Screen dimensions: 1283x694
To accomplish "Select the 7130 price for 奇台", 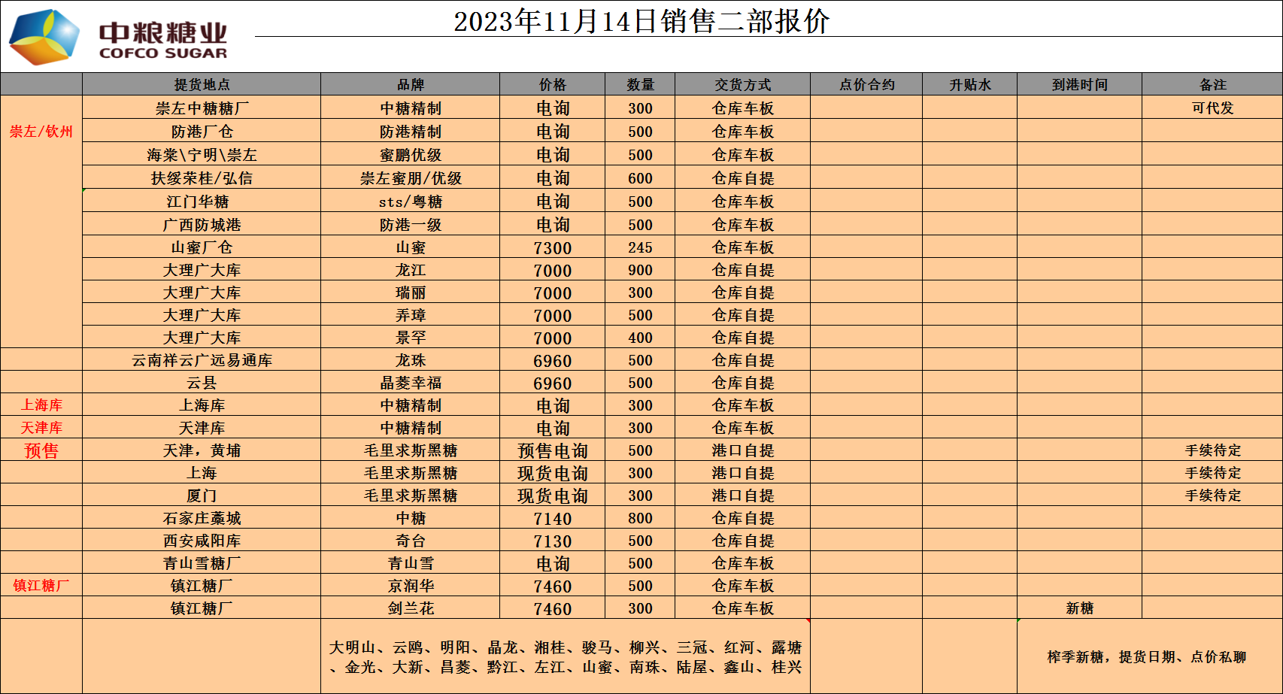I will tap(552, 541).
